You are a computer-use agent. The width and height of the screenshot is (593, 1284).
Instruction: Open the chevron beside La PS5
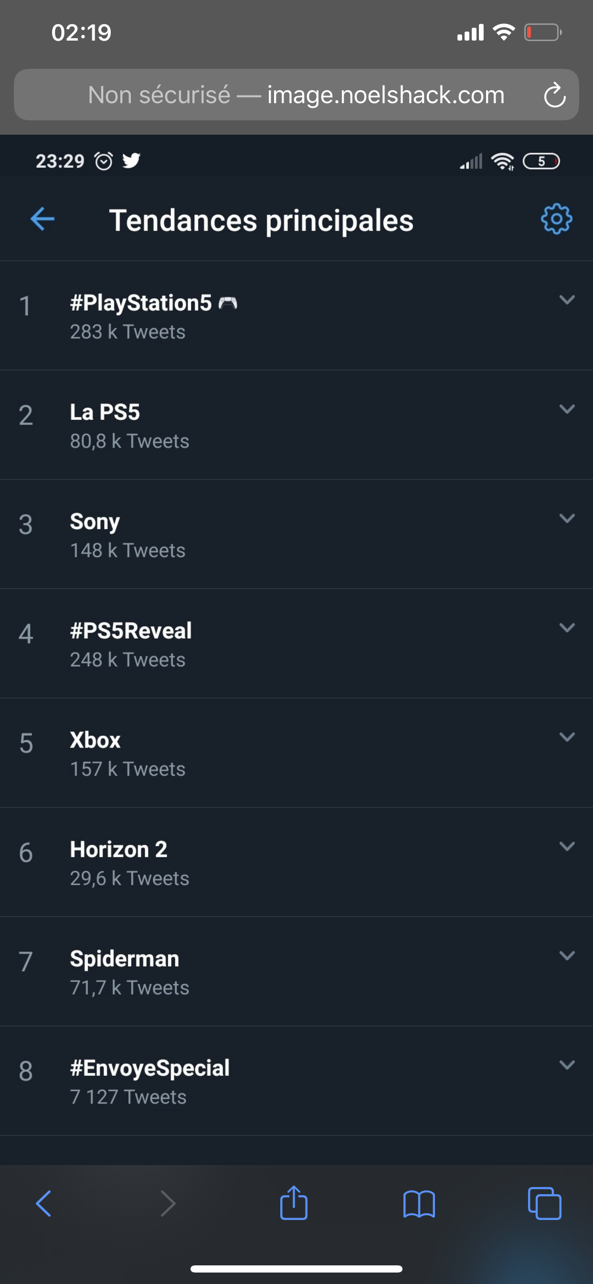[x=567, y=409]
